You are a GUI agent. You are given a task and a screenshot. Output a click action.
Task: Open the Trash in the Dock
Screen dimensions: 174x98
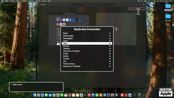[x=139, y=95]
